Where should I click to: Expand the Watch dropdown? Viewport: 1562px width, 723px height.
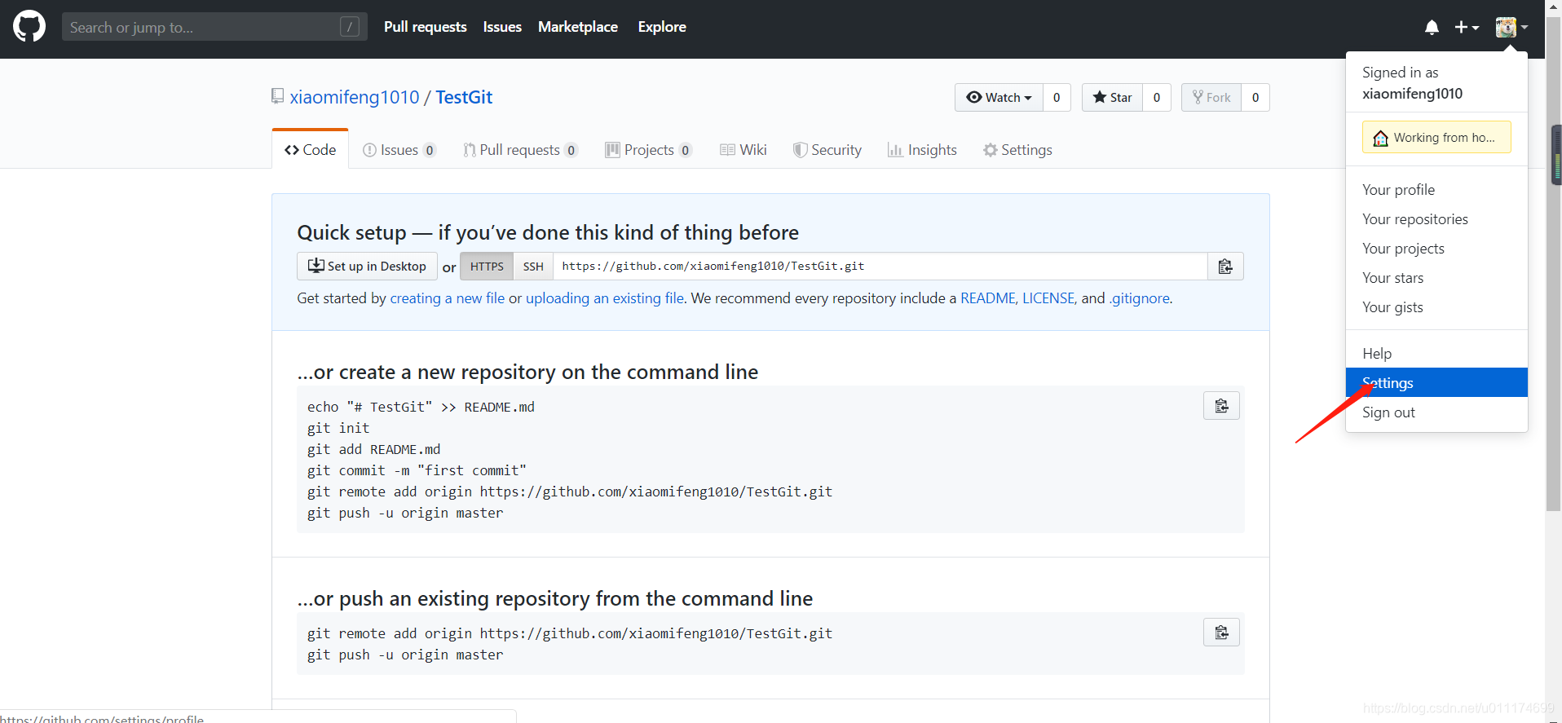[x=999, y=98]
